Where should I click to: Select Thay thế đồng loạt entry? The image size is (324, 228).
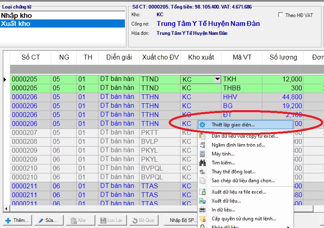tap(245, 172)
